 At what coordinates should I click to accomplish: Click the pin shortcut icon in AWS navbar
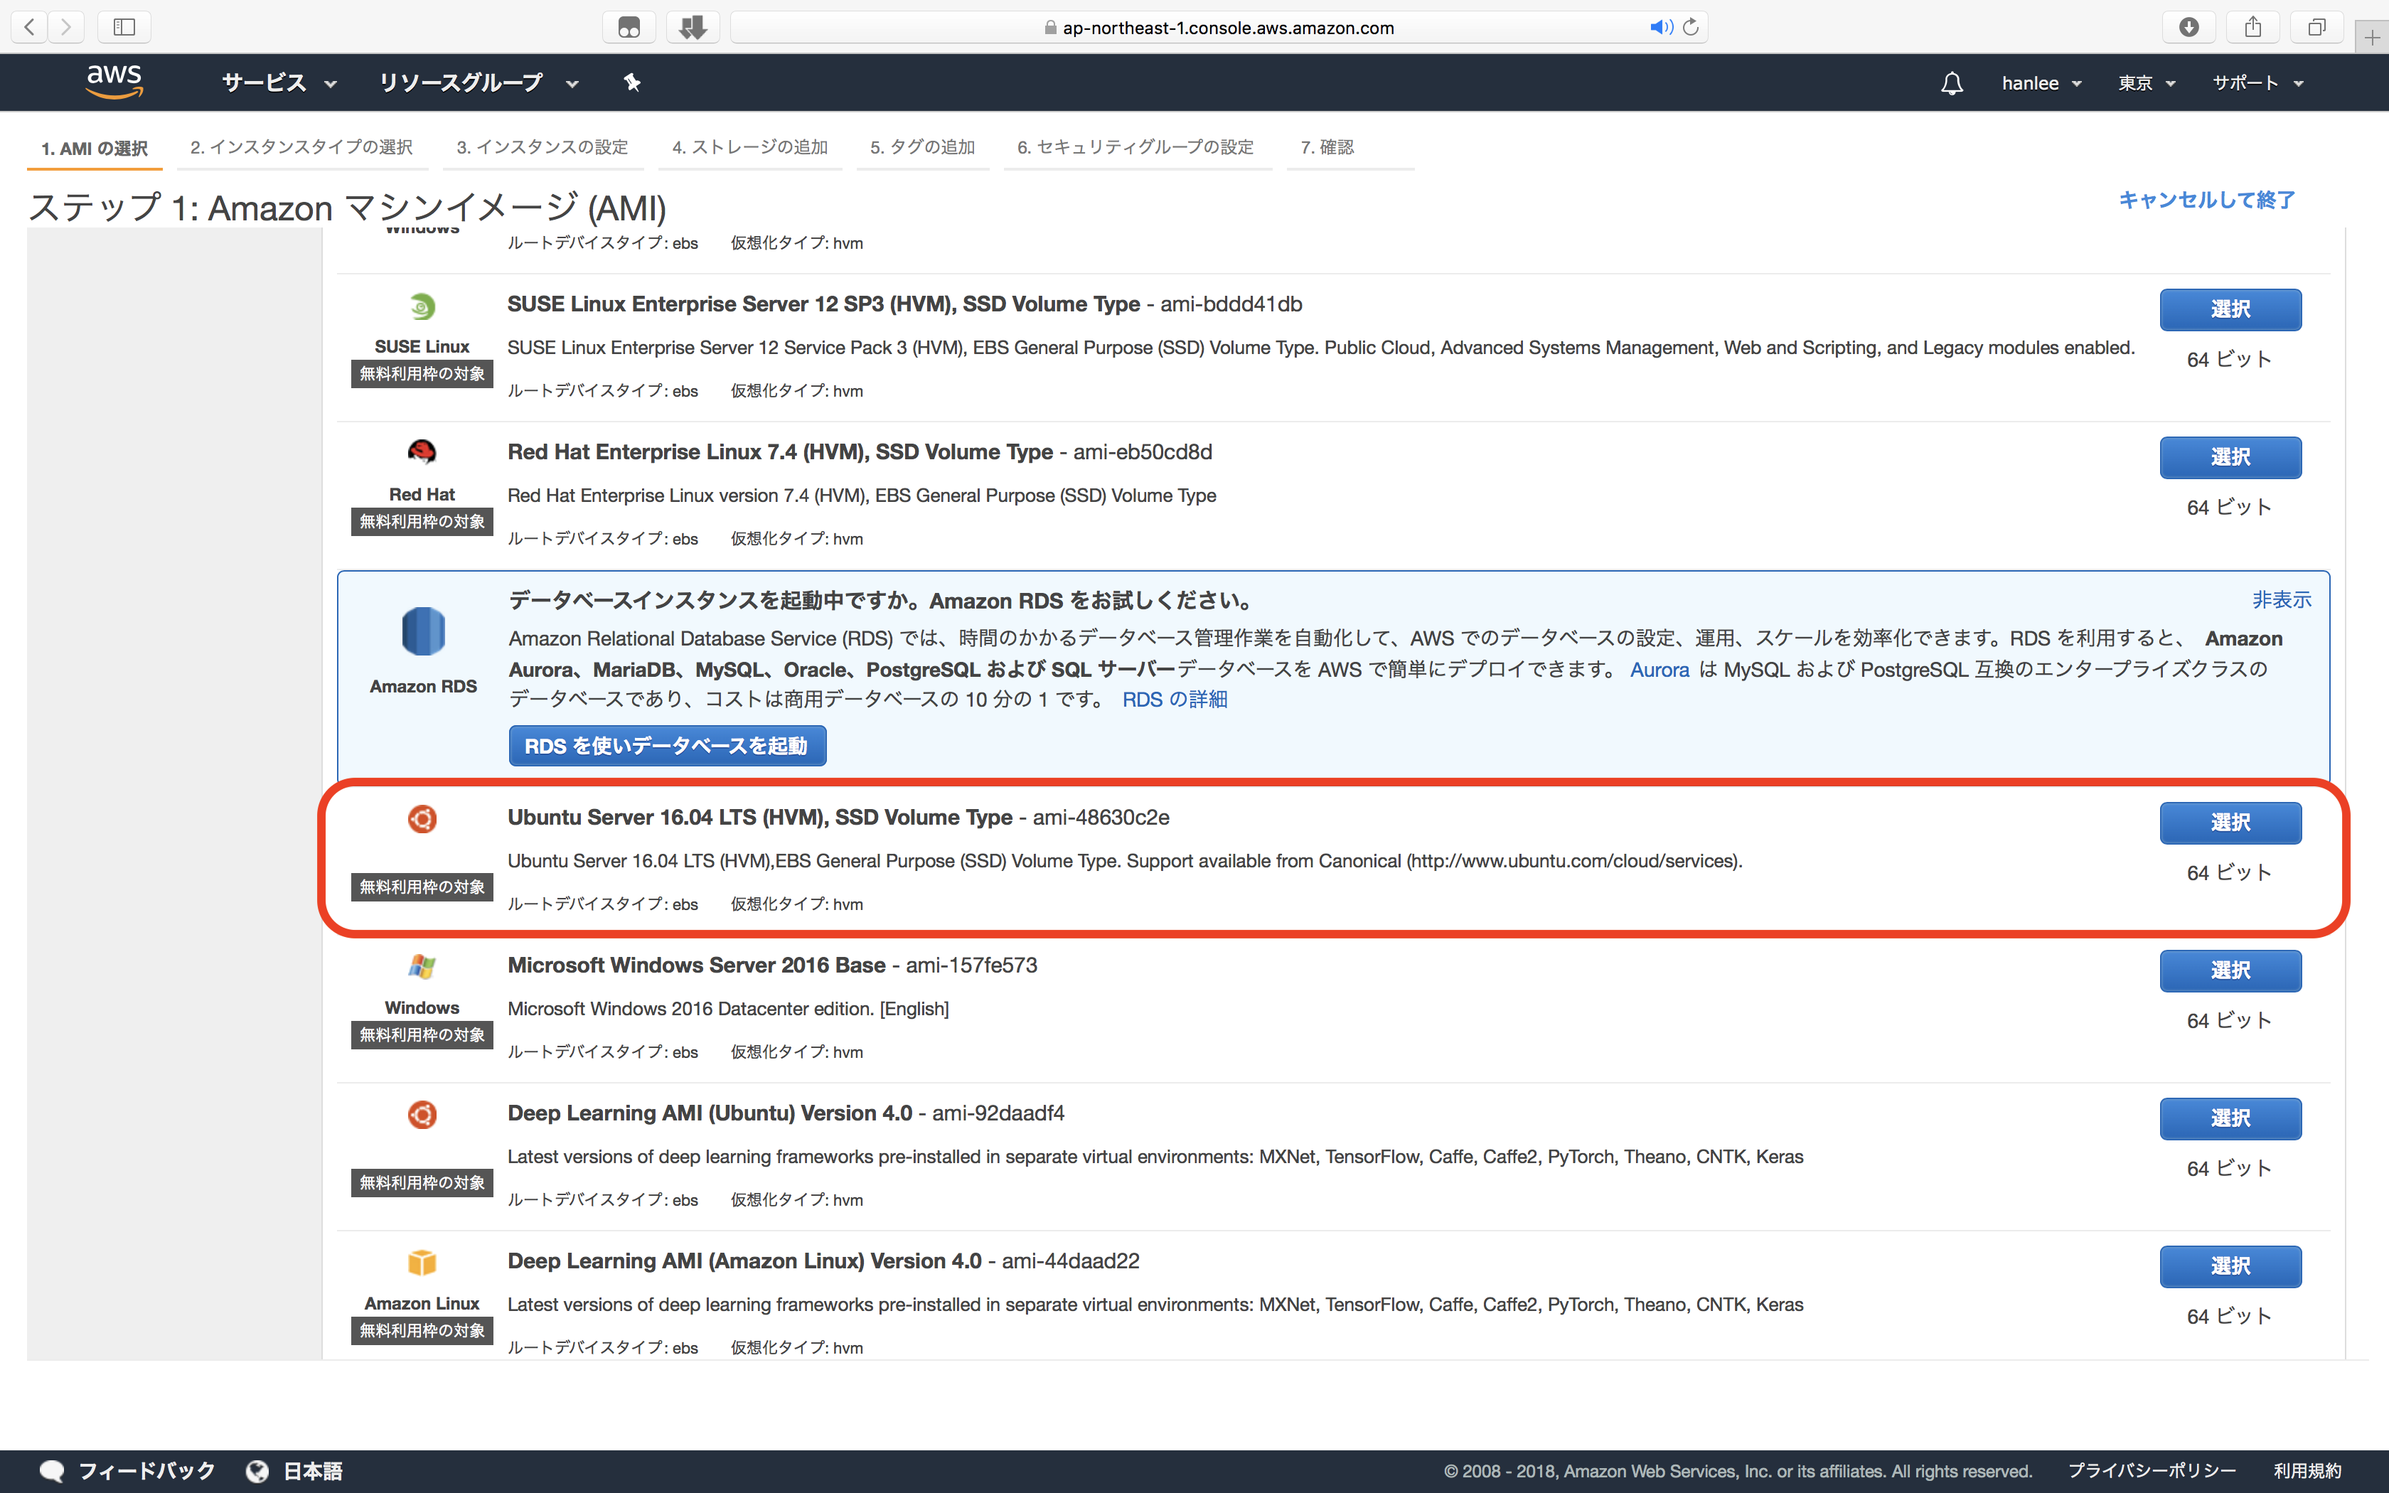[x=633, y=83]
